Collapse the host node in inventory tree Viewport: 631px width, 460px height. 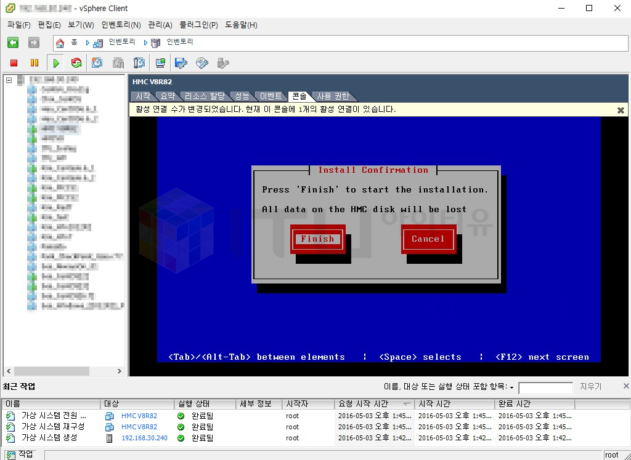(9, 80)
